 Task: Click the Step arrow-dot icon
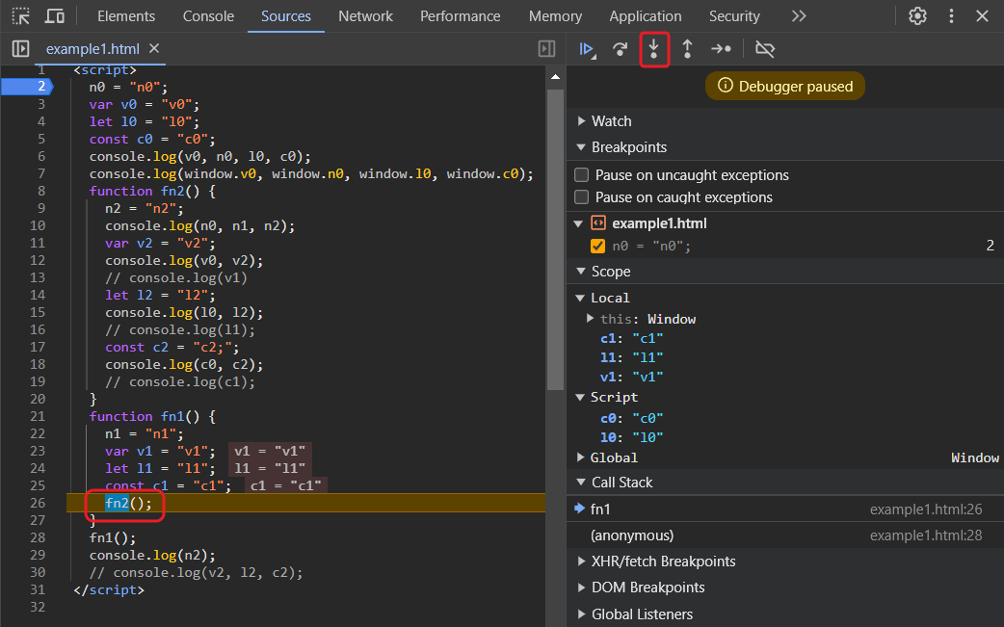(721, 49)
